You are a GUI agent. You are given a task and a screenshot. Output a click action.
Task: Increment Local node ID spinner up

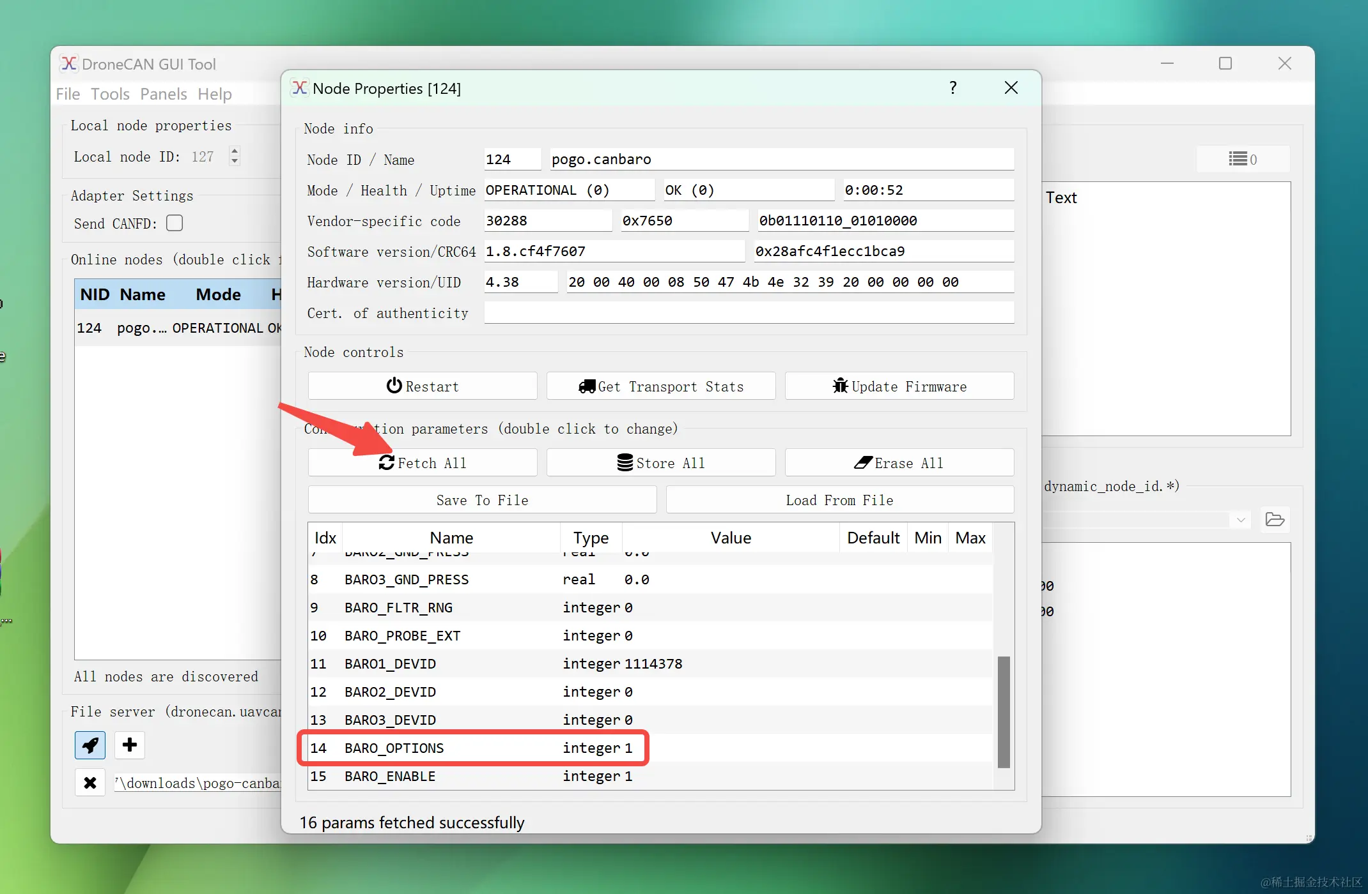pyautogui.click(x=235, y=151)
